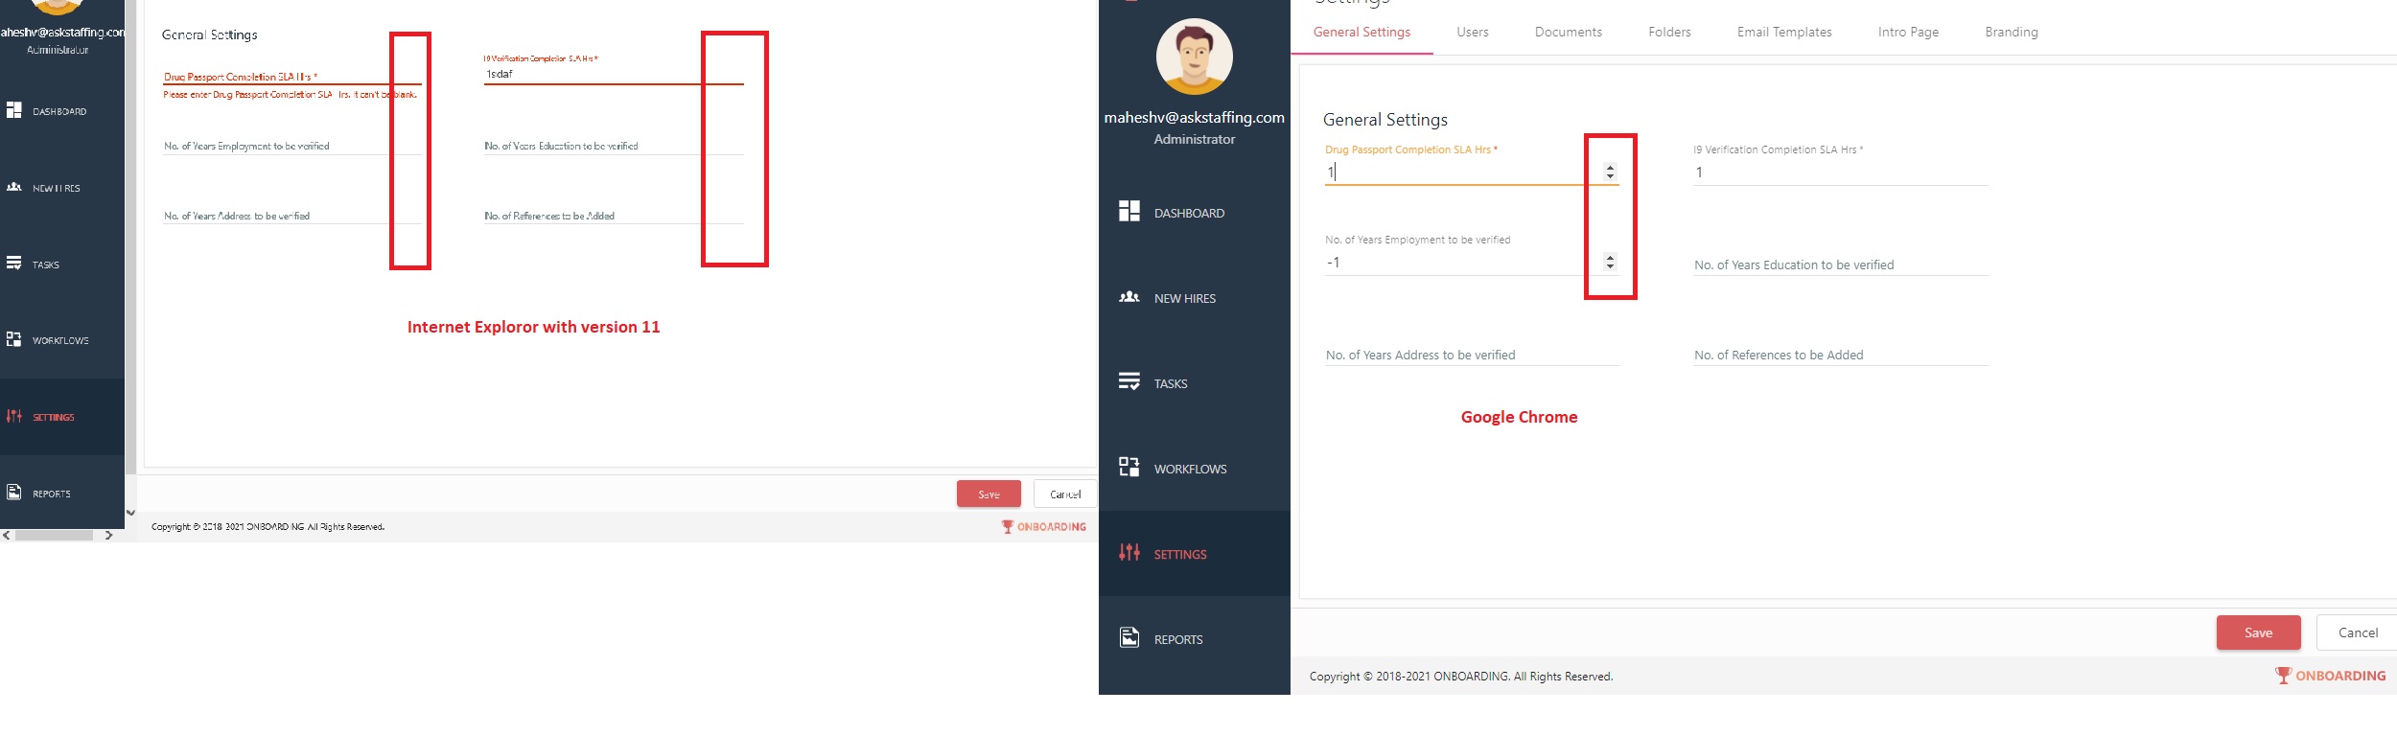Switch to Branding tab

pyautogui.click(x=2012, y=32)
